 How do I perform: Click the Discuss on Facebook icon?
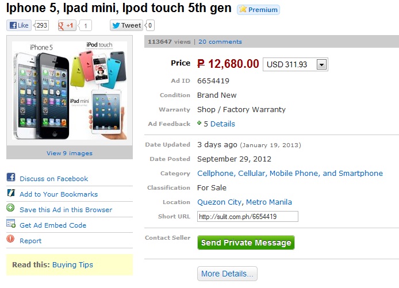pyautogui.click(x=11, y=178)
